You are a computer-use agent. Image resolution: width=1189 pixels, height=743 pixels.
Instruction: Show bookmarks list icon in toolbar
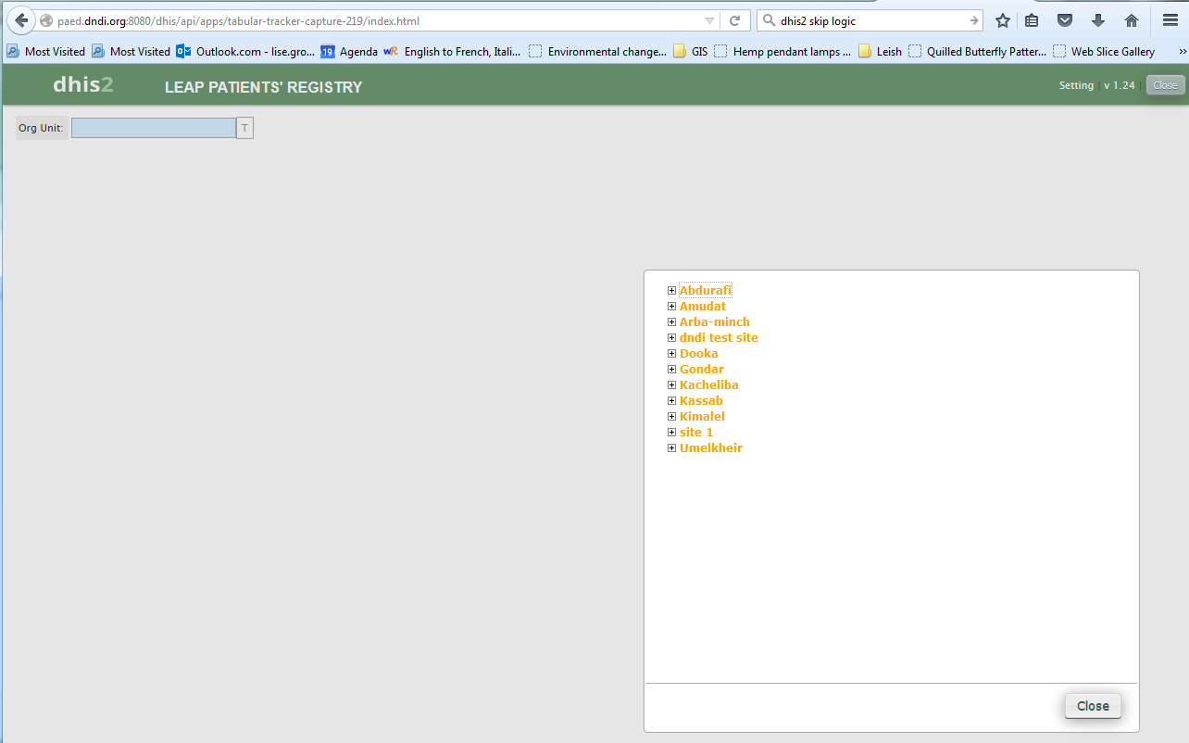(x=1032, y=20)
